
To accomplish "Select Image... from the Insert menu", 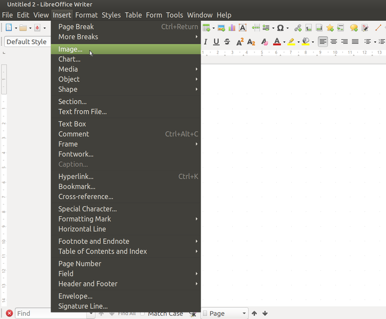I will pyautogui.click(x=126, y=49).
